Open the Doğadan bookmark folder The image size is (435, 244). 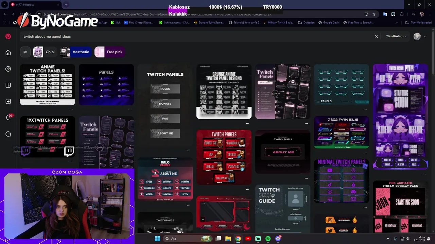click(x=307, y=23)
